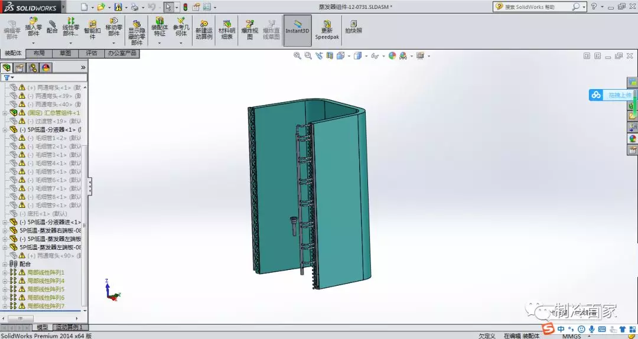
Task: Click MMGS unit system in status bar
Action: [572, 336]
